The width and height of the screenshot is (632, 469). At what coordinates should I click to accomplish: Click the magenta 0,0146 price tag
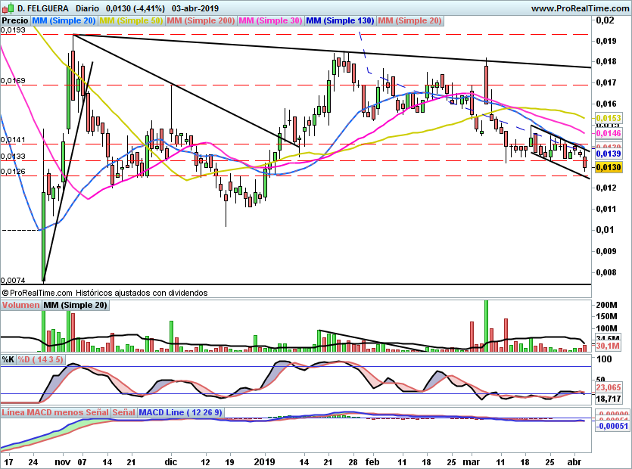pos(609,133)
